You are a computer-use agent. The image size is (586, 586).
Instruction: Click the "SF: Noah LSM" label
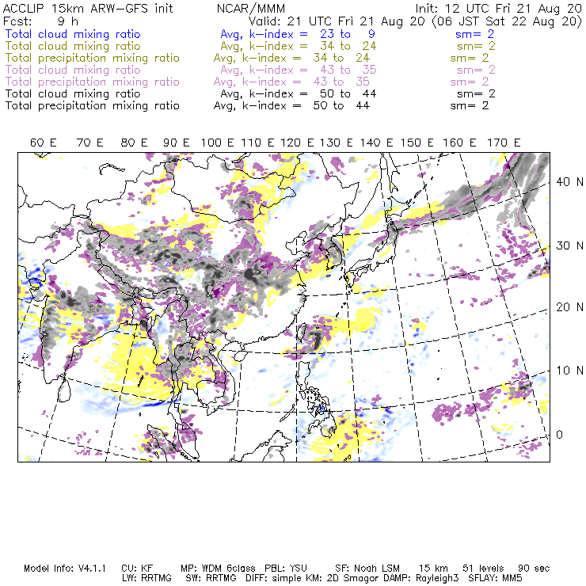click(x=367, y=569)
